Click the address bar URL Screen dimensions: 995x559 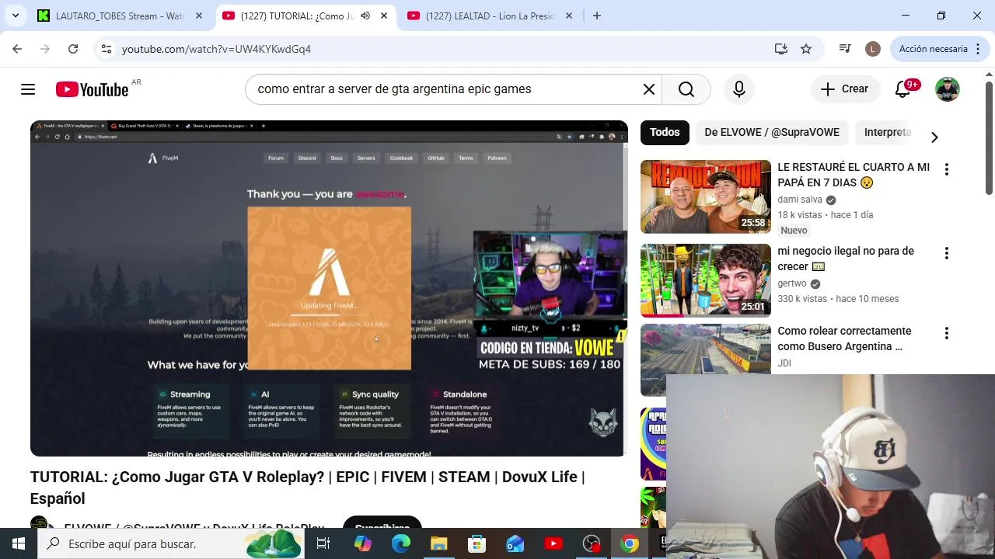216,49
